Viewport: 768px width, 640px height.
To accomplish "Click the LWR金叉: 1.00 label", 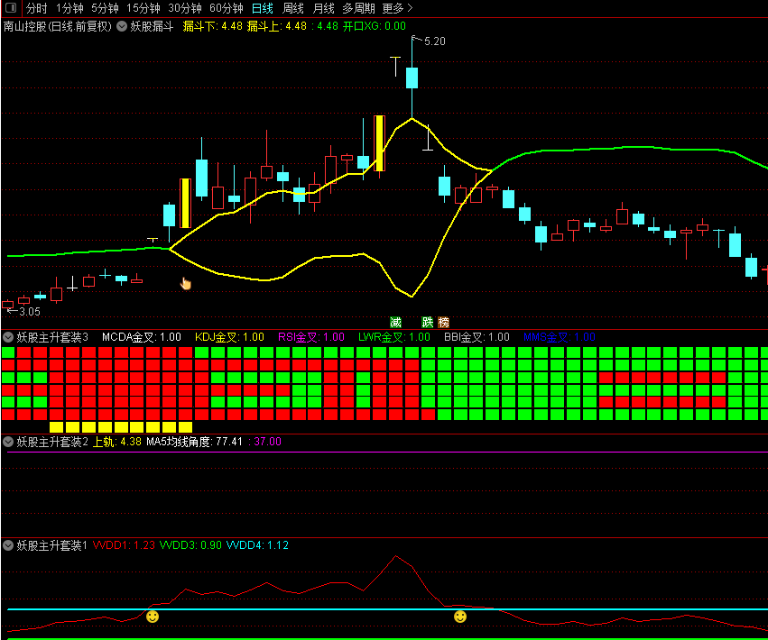I will point(394,337).
